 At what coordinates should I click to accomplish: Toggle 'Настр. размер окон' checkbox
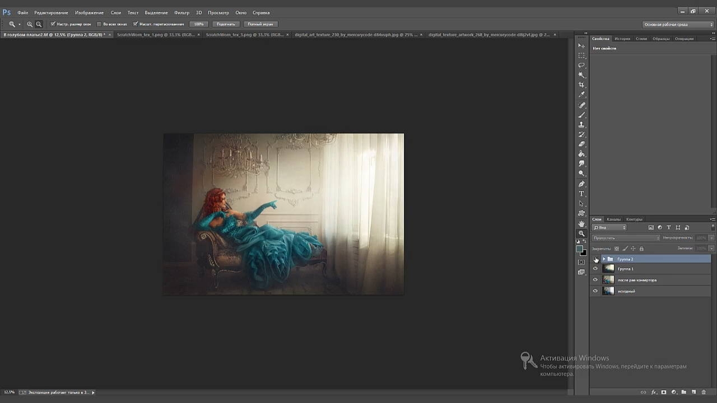(x=53, y=24)
